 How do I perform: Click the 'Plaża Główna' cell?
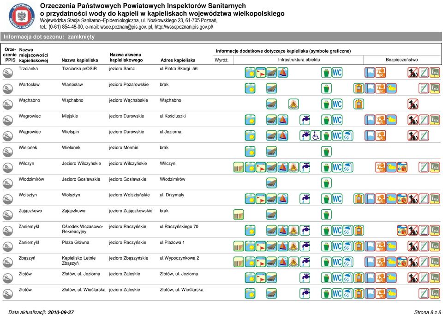(75, 243)
